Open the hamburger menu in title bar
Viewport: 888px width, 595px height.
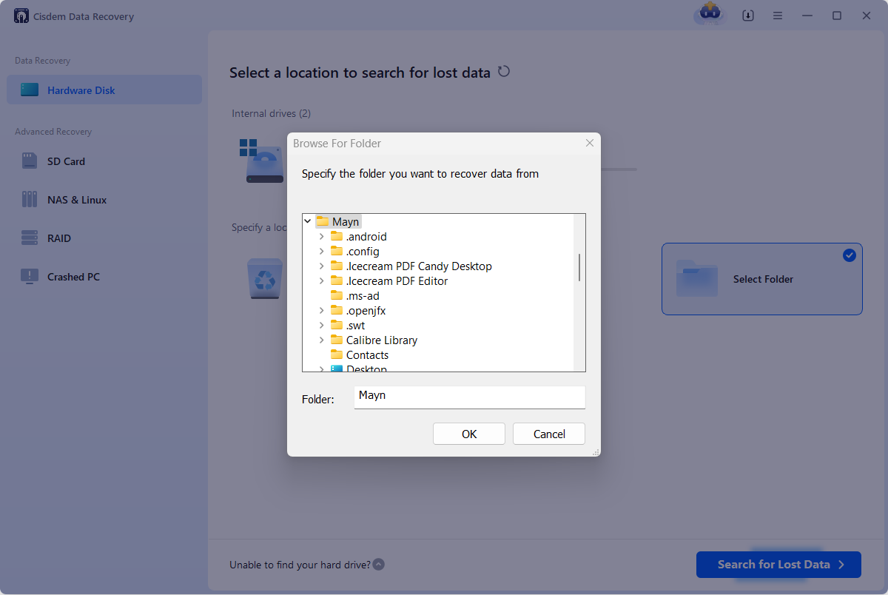[x=778, y=16]
